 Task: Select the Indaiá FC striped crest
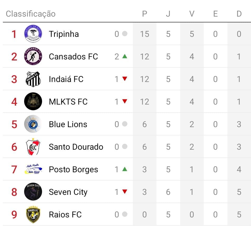tap(33, 79)
